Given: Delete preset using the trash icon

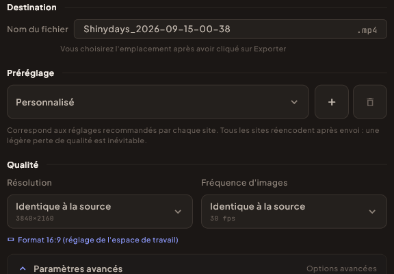Looking at the screenshot, I should [370, 102].
